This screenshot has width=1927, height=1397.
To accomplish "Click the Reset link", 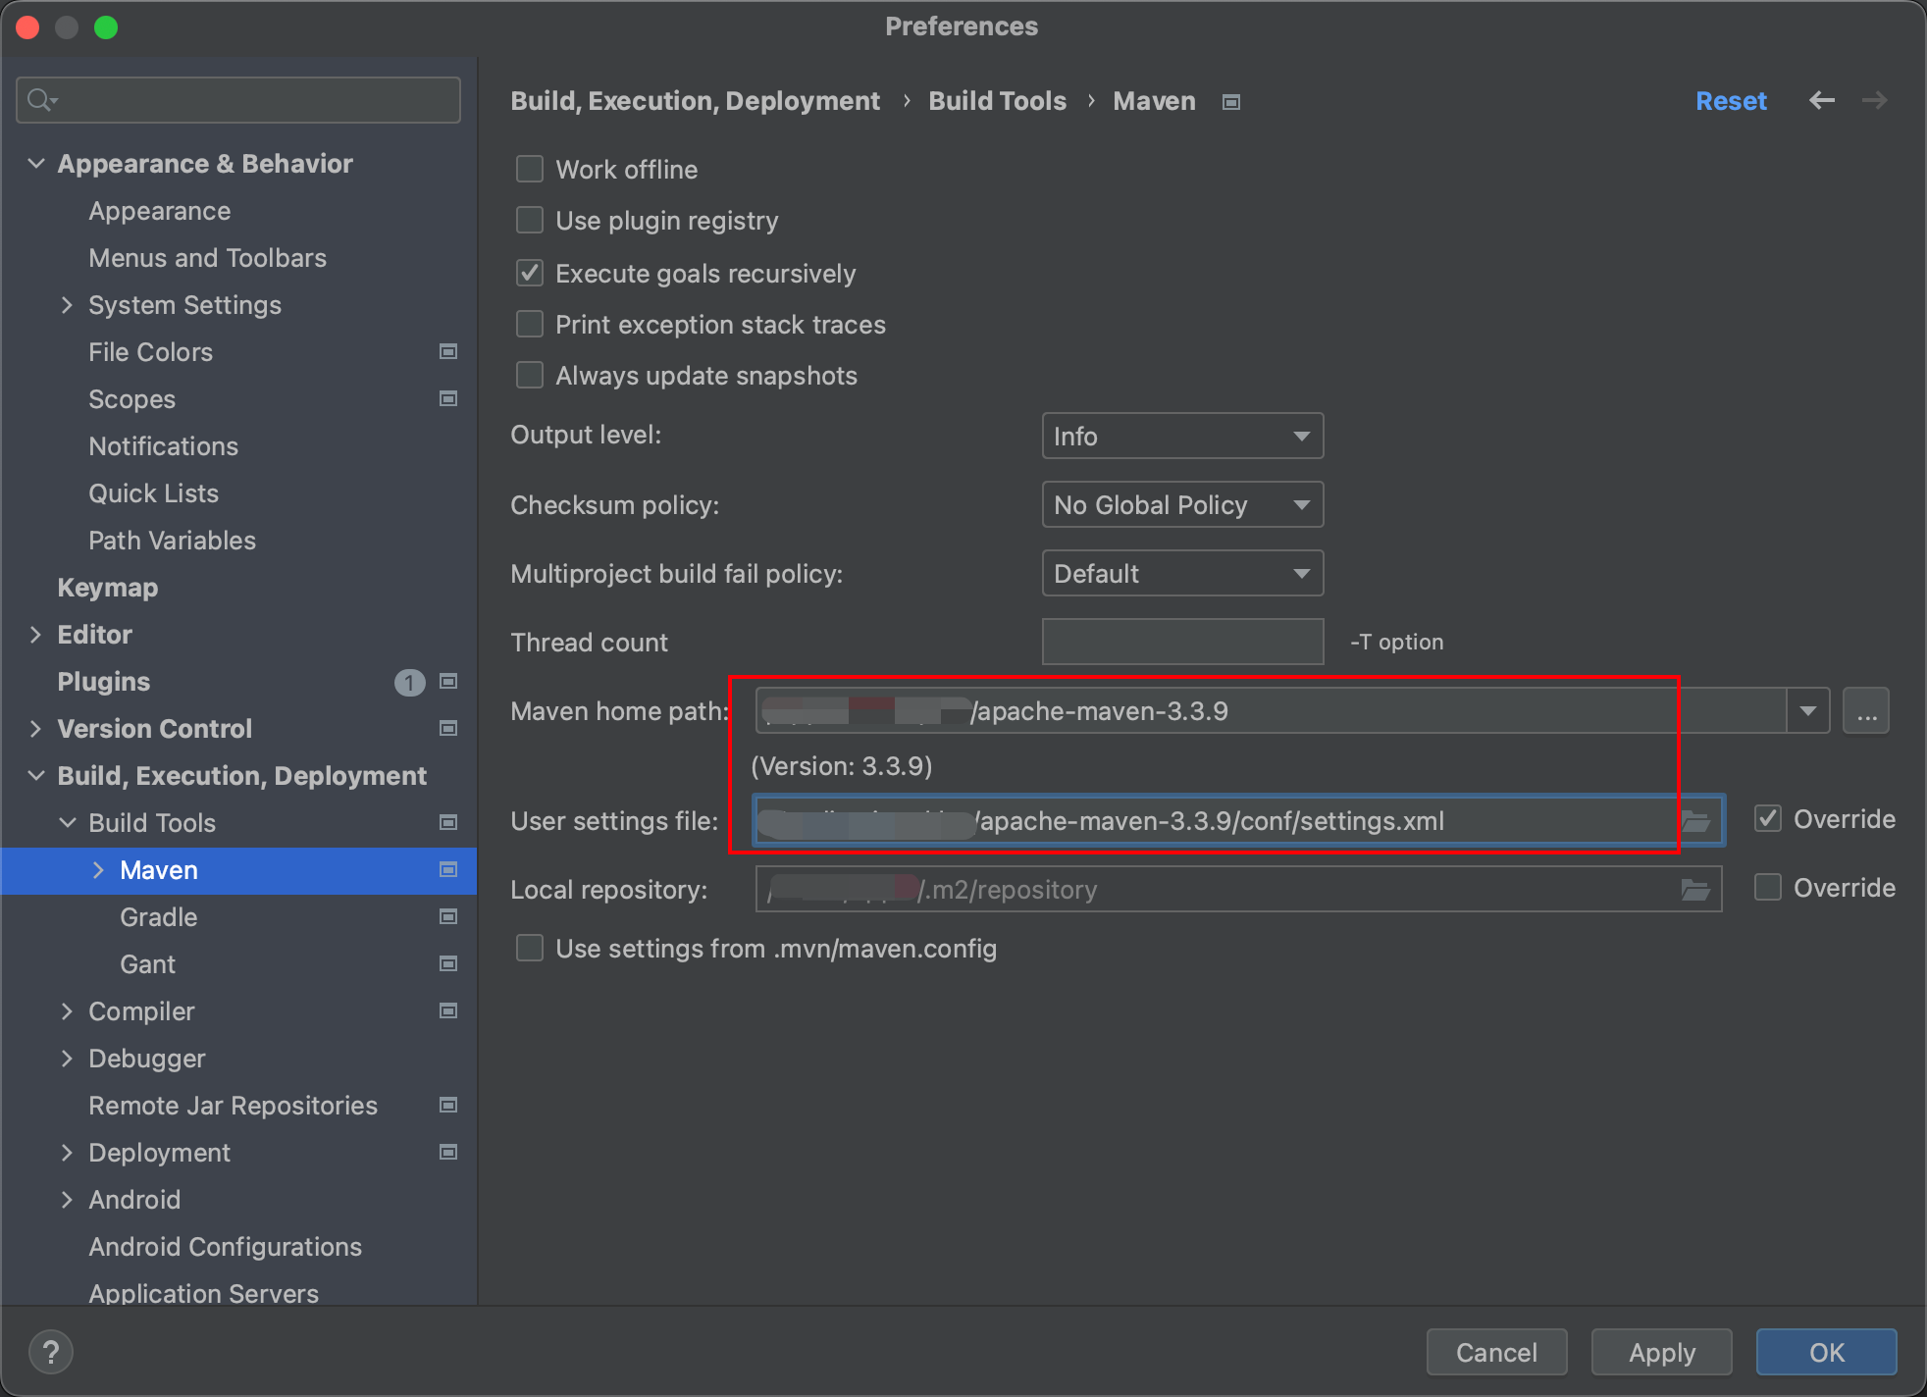I will (x=1731, y=101).
